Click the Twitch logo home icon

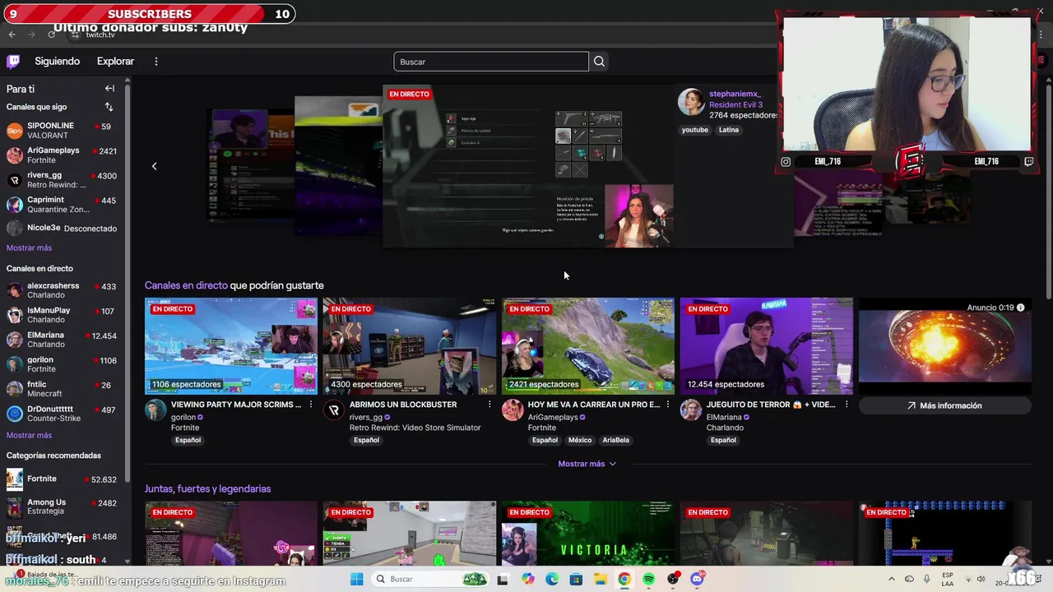(13, 61)
